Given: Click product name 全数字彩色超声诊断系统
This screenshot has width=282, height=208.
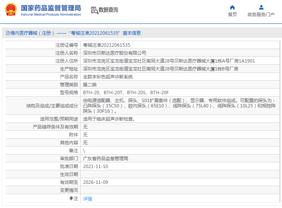Looking at the screenshot, I should (x=108, y=77).
